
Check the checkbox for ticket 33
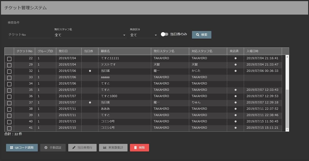click(9, 78)
